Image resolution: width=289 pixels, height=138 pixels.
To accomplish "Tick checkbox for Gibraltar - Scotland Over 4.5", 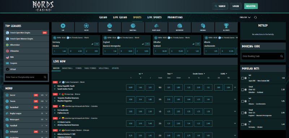I will [242, 90].
